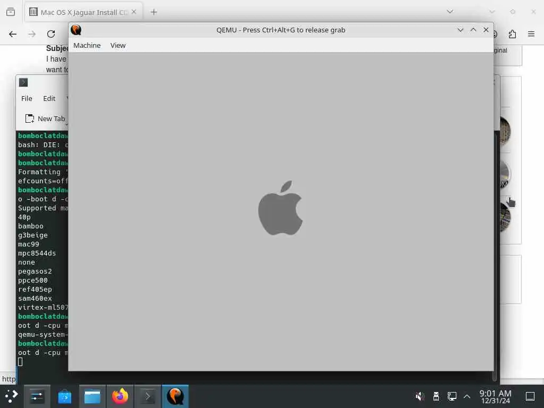Click the Apple logo in QEMU display
Image resolution: width=544 pixels, height=408 pixels.
[280, 208]
